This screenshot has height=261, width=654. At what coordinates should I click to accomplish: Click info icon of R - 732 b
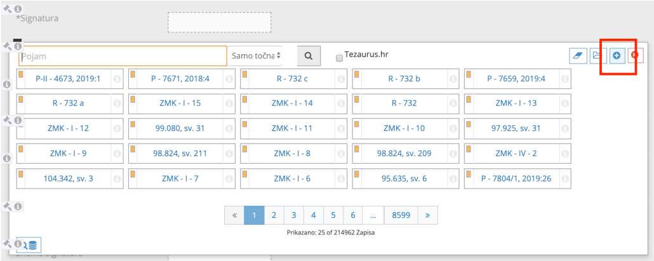[453, 79]
